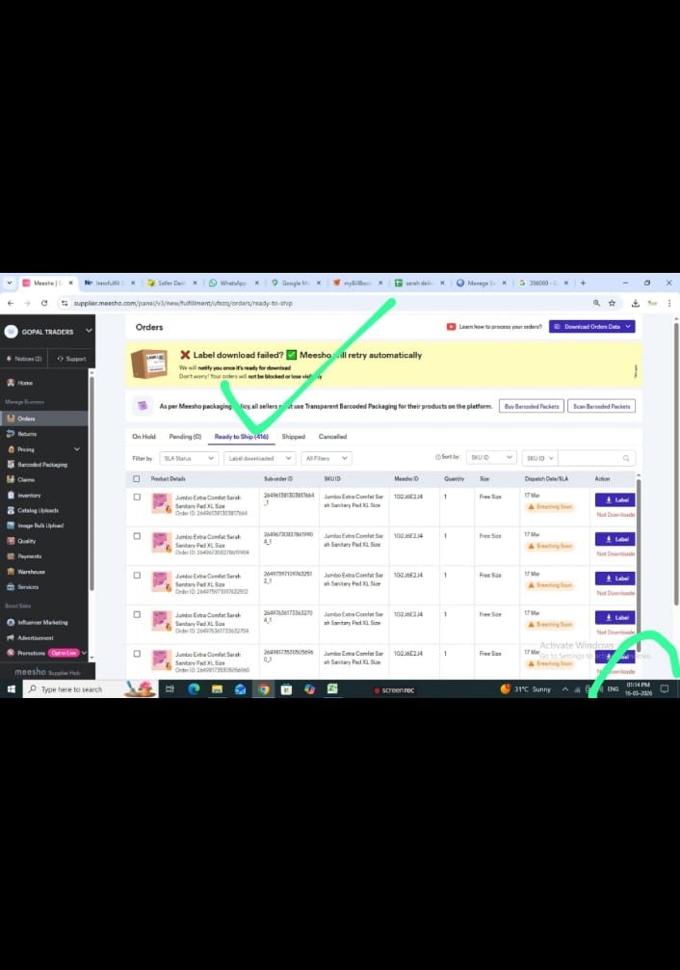Download label for the first order
Image resolution: width=680 pixels, height=970 pixels.
click(x=615, y=499)
